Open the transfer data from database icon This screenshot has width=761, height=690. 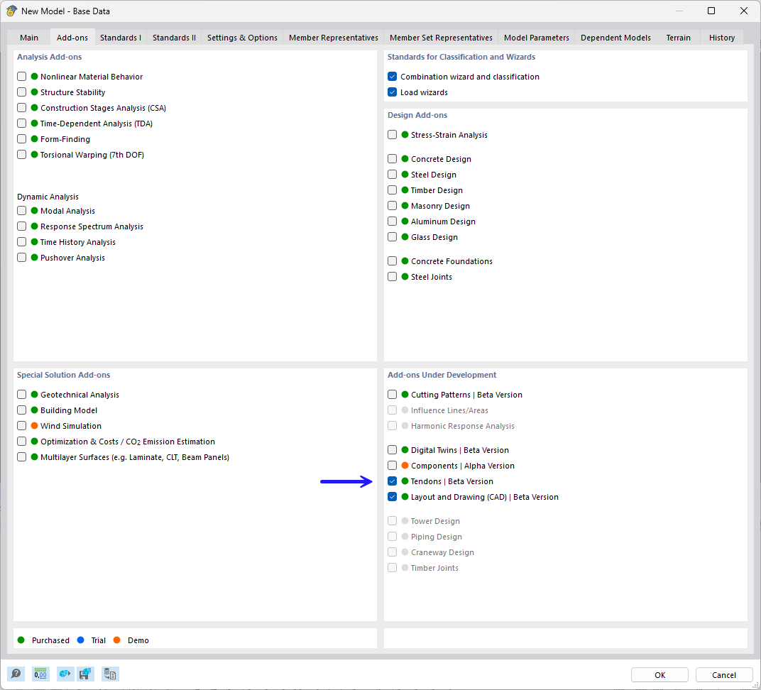(x=110, y=673)
